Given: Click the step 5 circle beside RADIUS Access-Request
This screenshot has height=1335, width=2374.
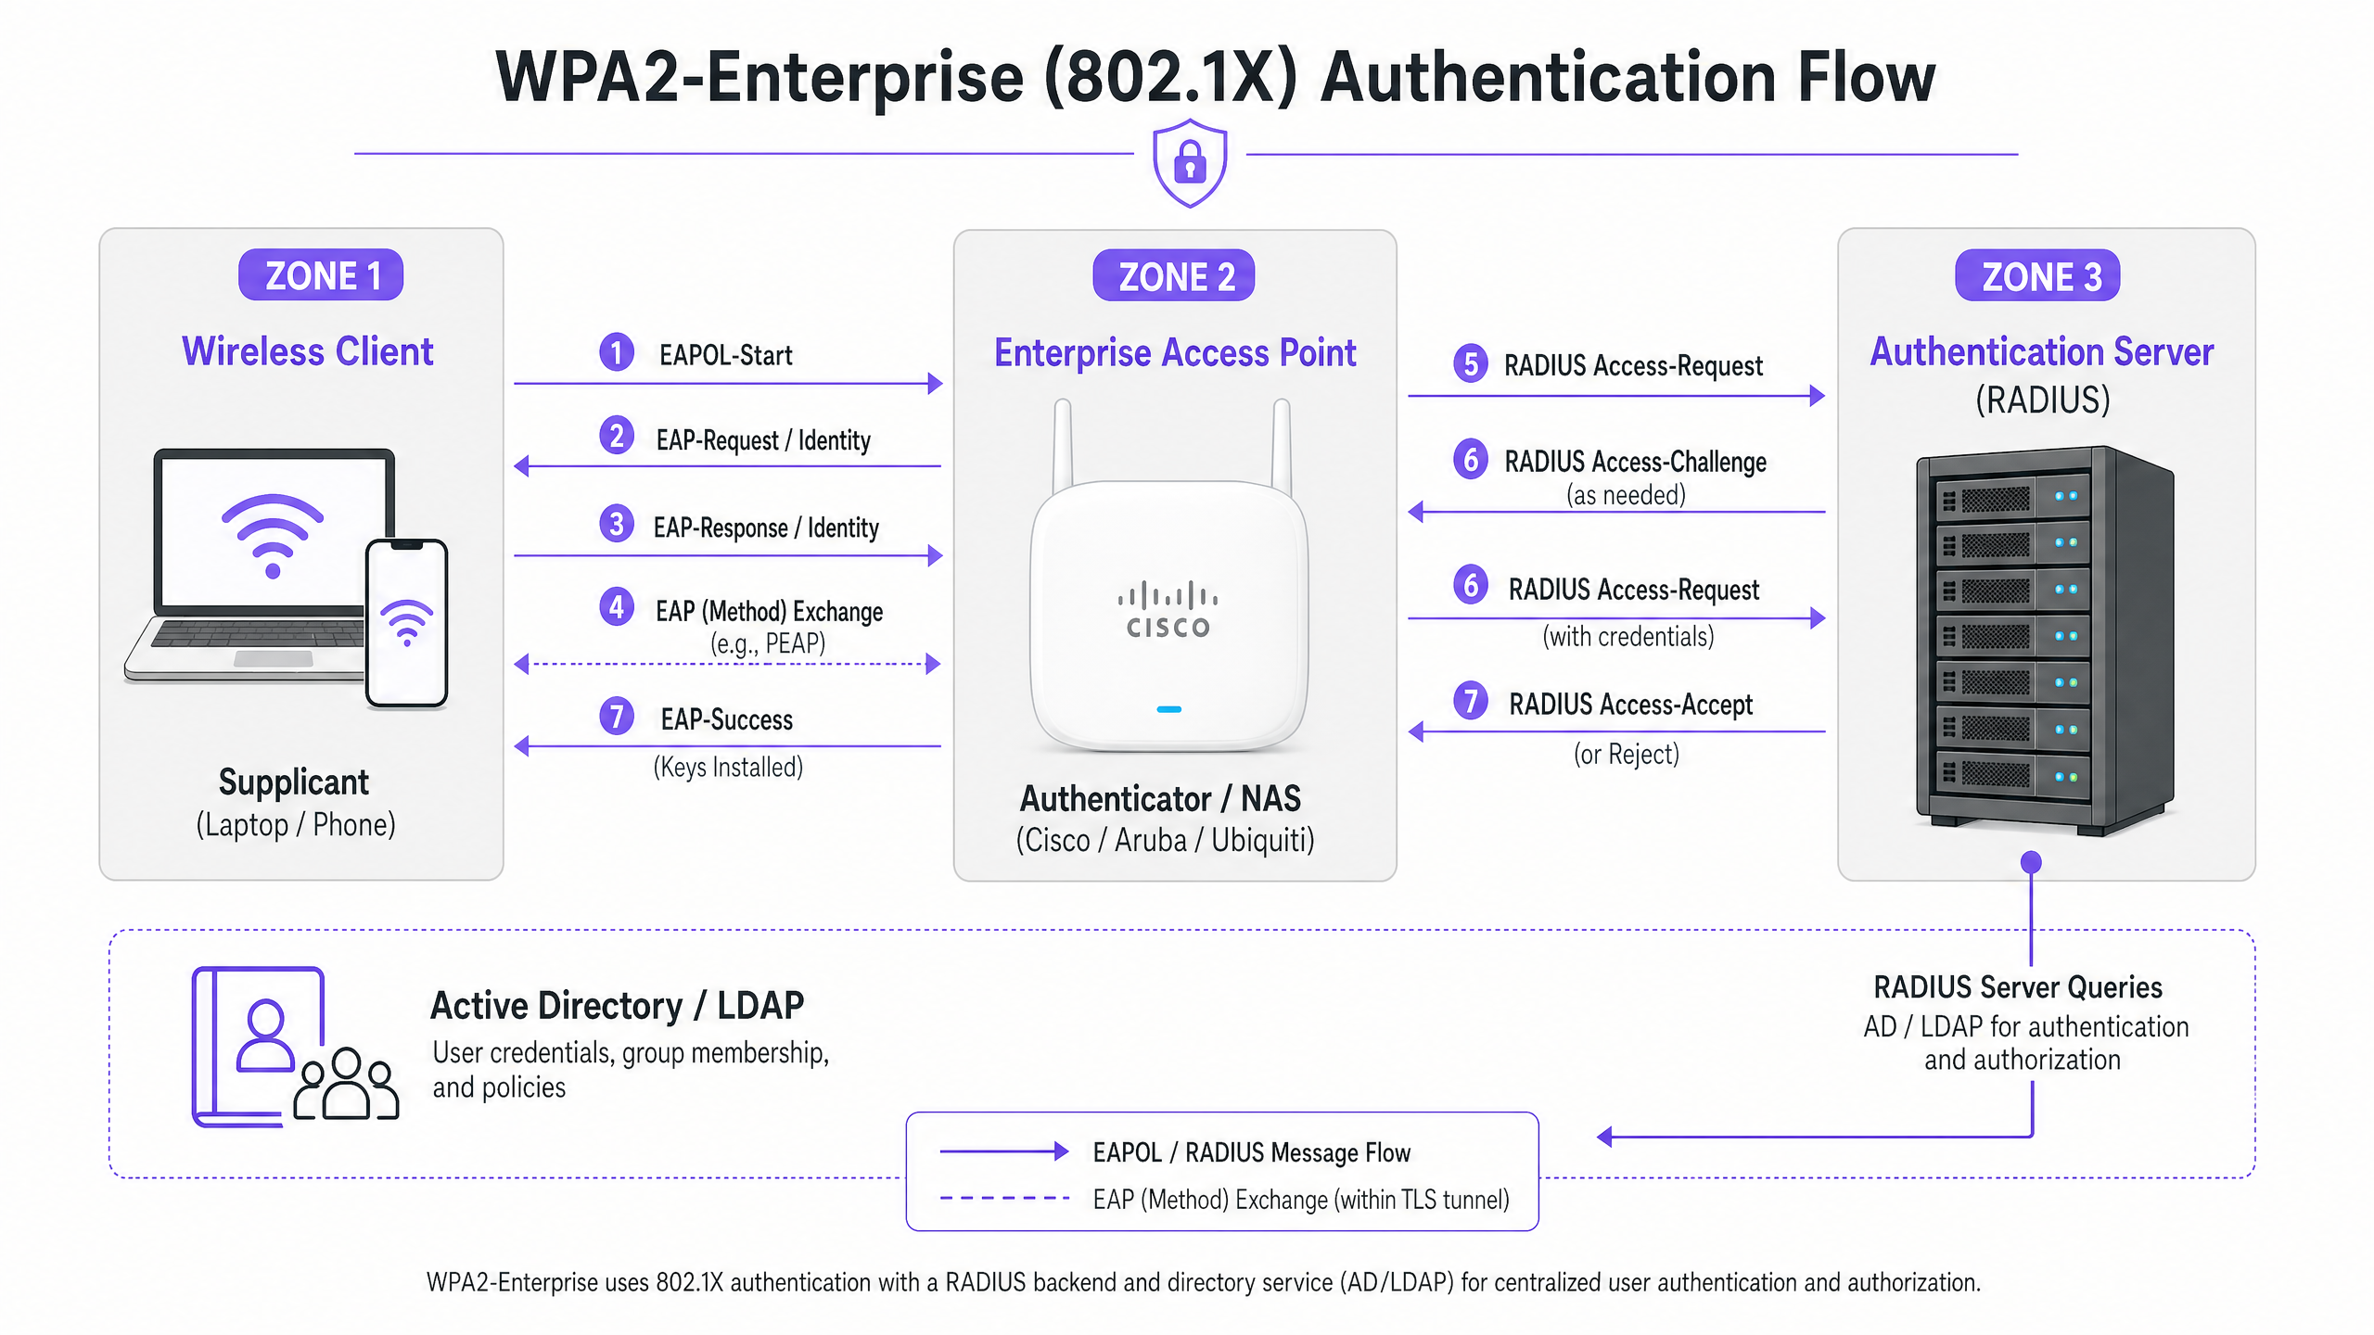Looking at the screenshot, I should click(x=1471, y=363).
